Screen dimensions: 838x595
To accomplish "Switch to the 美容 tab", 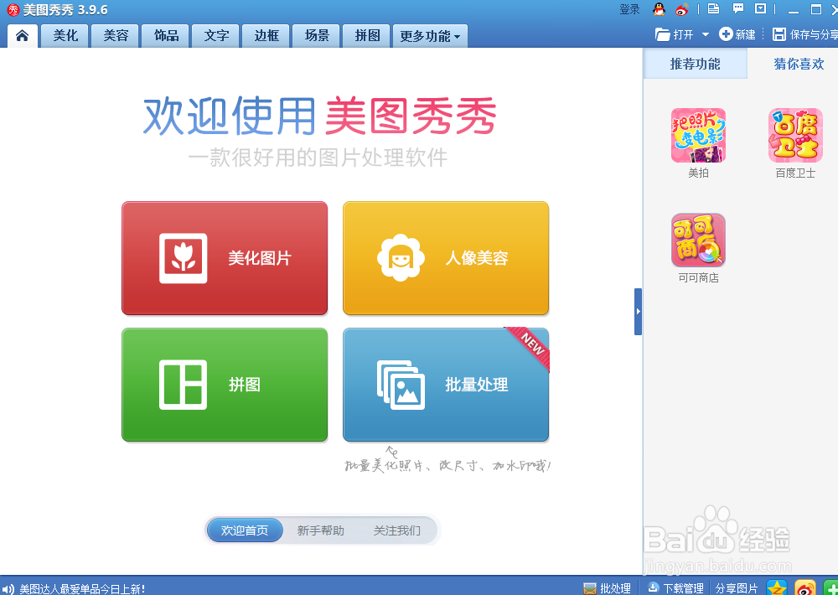I will coord(116,36).
